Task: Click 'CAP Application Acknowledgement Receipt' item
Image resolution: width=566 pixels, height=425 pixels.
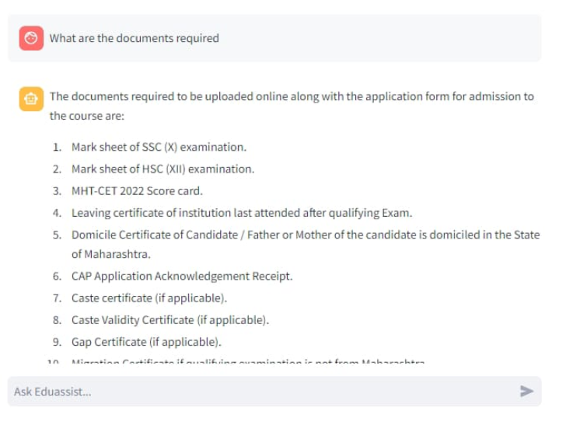Action: point(182,277)
